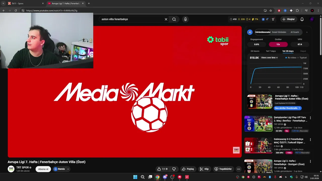Open the YouTube account avatar menu
The height and width of the screenshot is (181, 322).
[312, 19]
